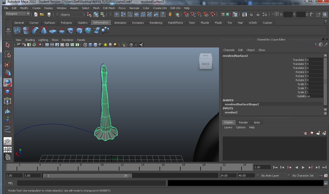Viewport: 329px width, 194px height.
Task: Activate the Scale tool
Action: 8,92
